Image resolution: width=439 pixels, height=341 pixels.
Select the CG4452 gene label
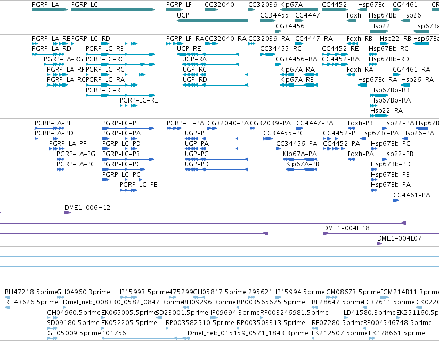coord(334,5)
